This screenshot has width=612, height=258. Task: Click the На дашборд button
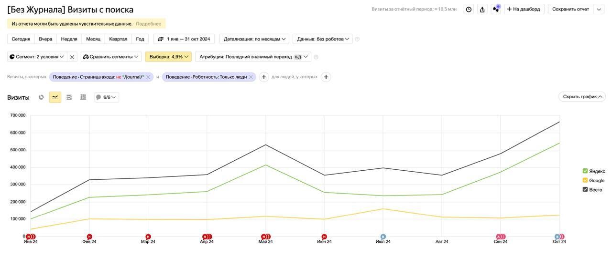point(524,9)
